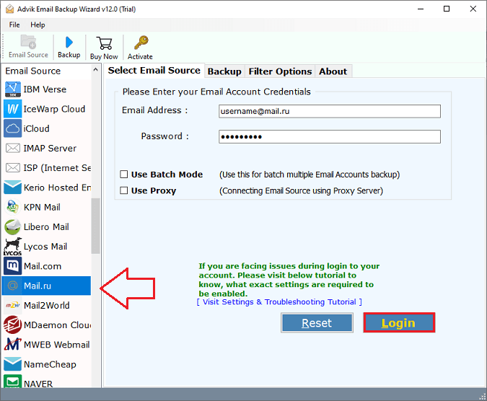Viewport: 487px width, 401px height.
Task: Click the email source list scrollbar thumb
Action: 96,226
